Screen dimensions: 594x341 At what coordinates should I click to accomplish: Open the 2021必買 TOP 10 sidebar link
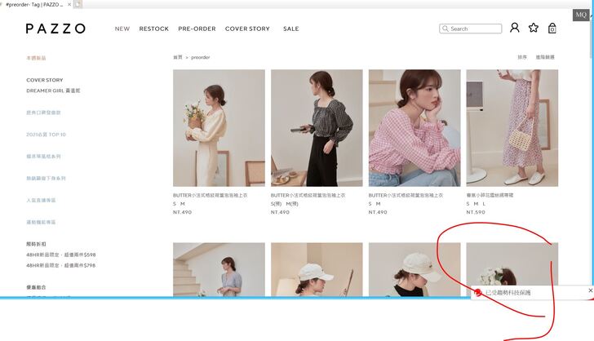coord(46,135)
